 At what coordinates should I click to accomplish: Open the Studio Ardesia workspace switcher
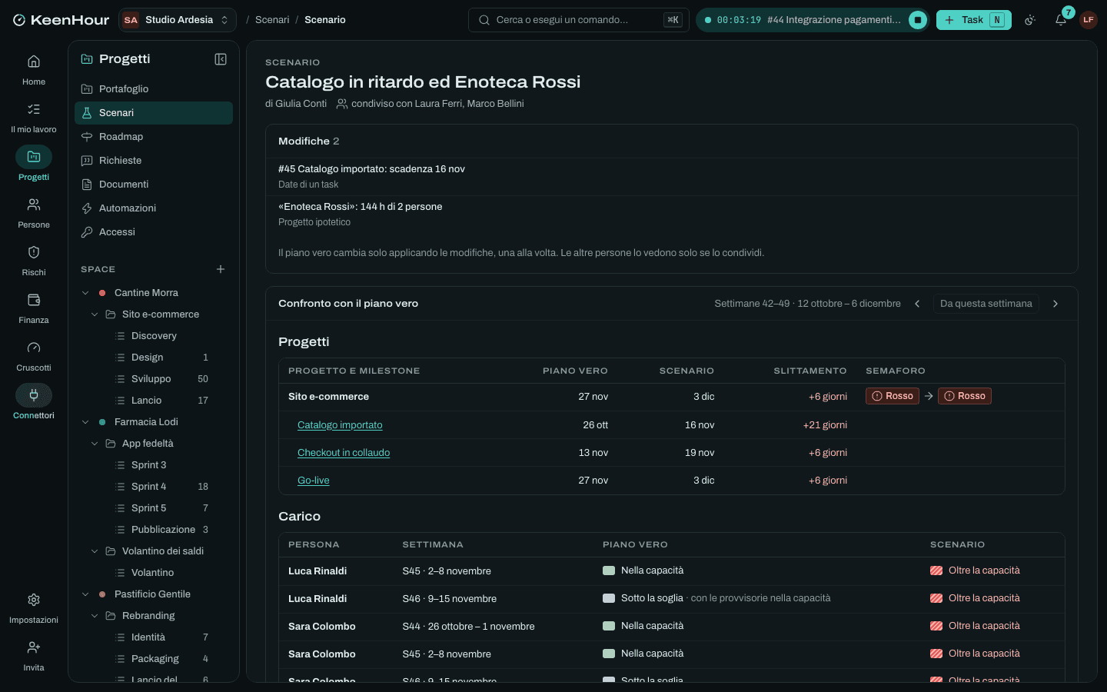pyautogui.click(x=178, y=20)
